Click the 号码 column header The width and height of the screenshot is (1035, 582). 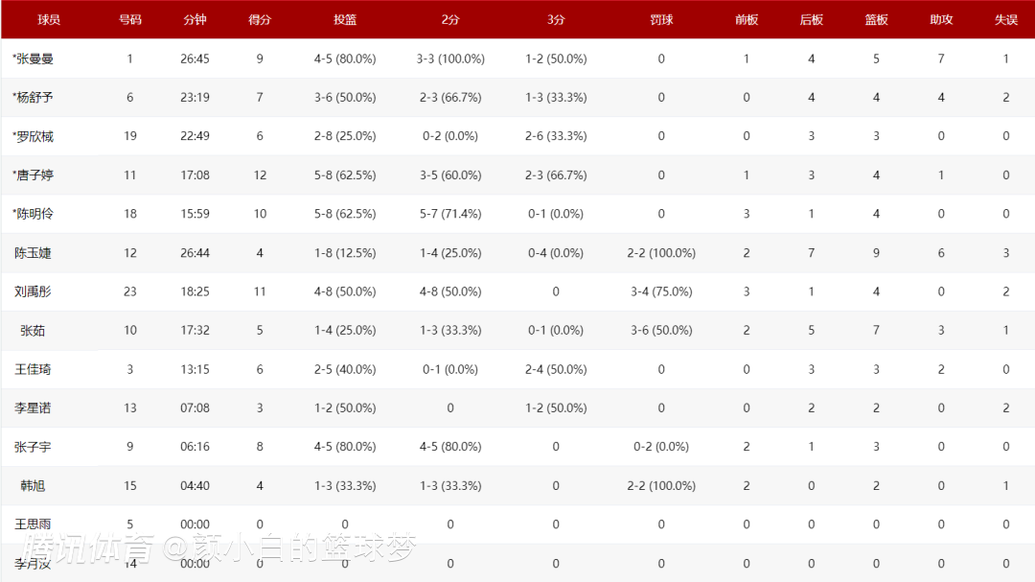130,19
